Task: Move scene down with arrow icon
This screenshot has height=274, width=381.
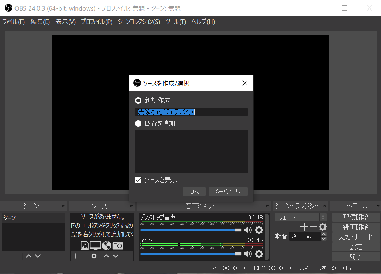Action: pos(38,256)
